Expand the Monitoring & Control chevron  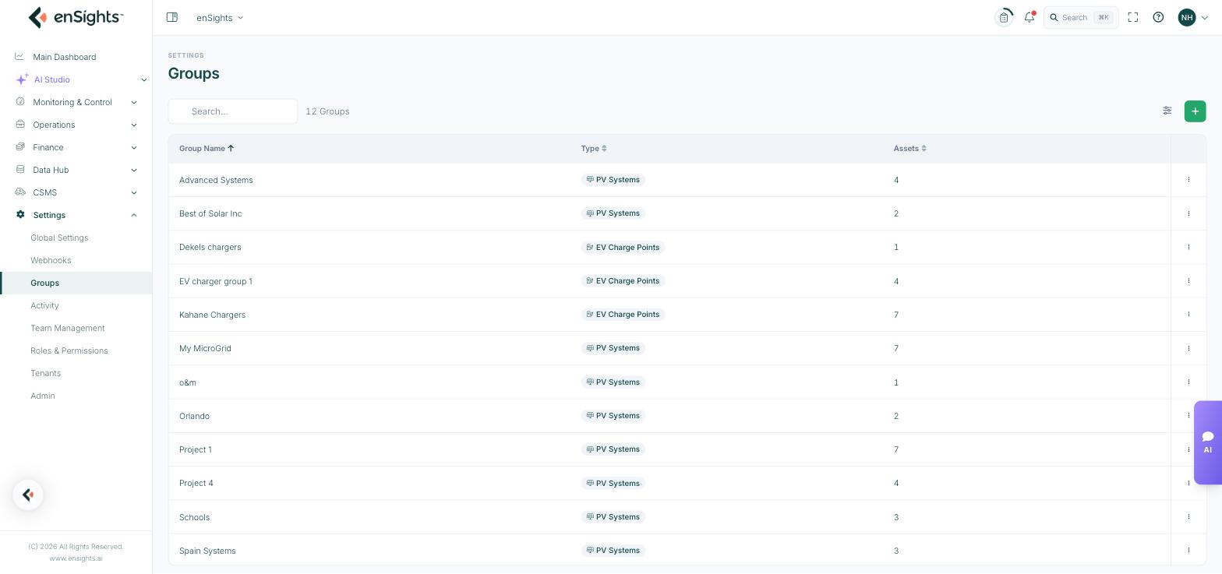point(134,102)
